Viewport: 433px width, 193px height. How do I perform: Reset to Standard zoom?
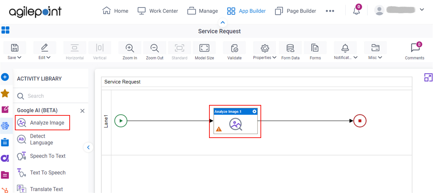(179, 52)
